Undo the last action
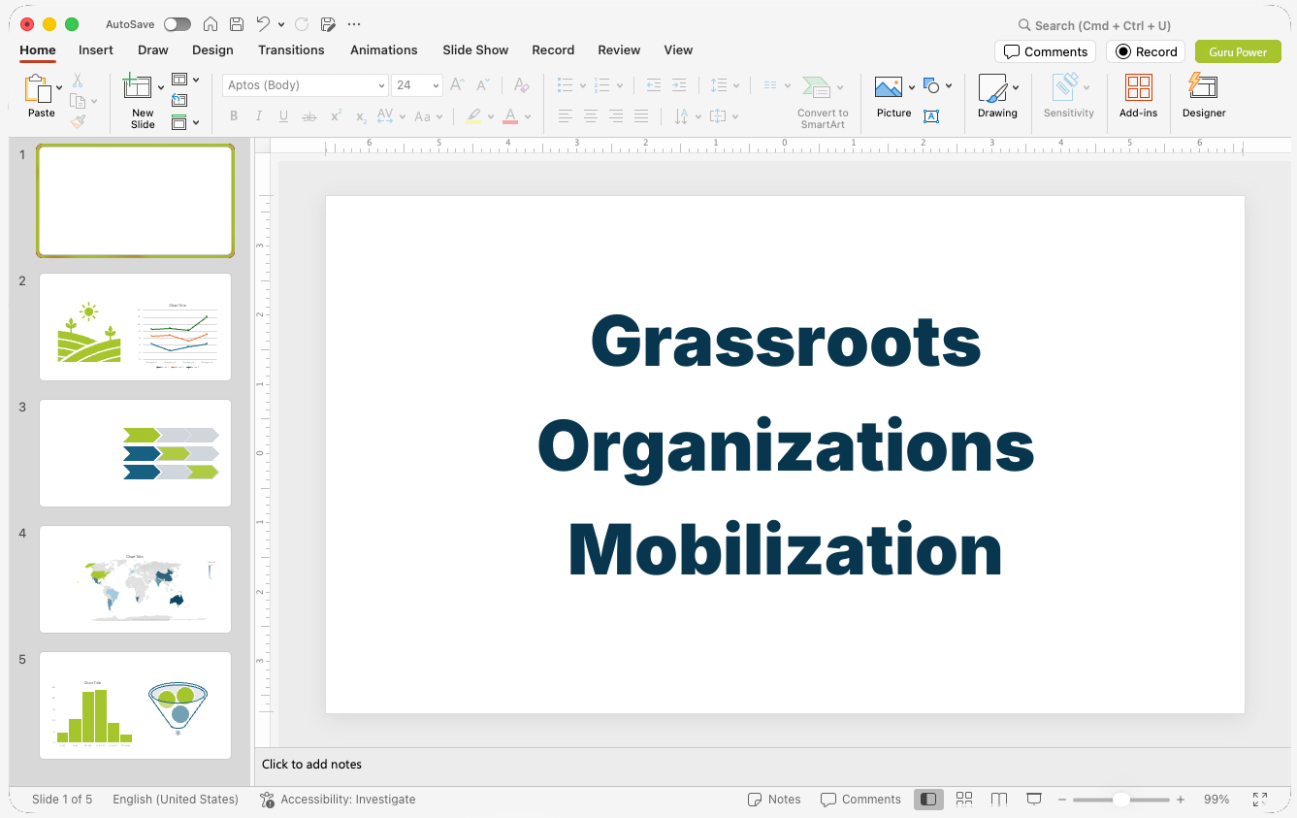Viewport: 1297px width, 818px height. click(x=263, y=24)
